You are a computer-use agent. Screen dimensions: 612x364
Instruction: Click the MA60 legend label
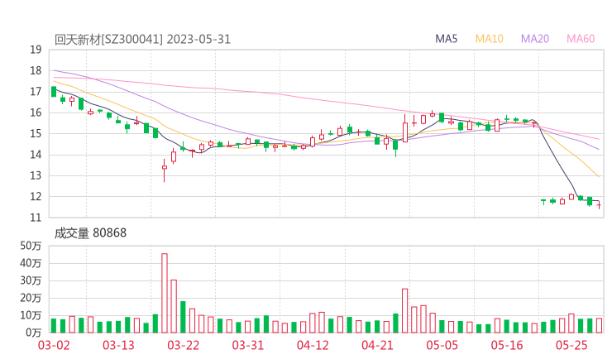coord(581,39)
